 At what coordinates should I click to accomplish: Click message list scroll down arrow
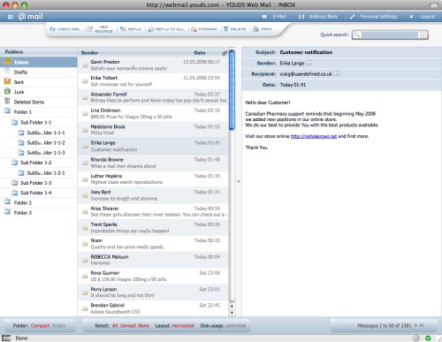click(x=232, y=313)
